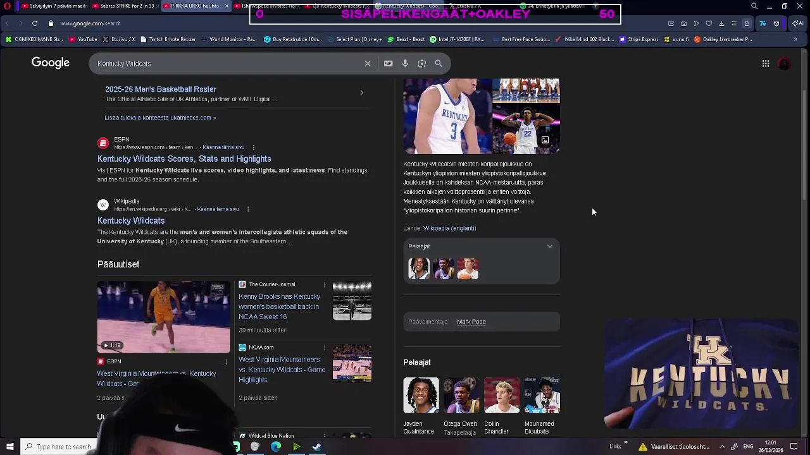Expand the taskbar Links toolbar chevron

coord(626,443)
